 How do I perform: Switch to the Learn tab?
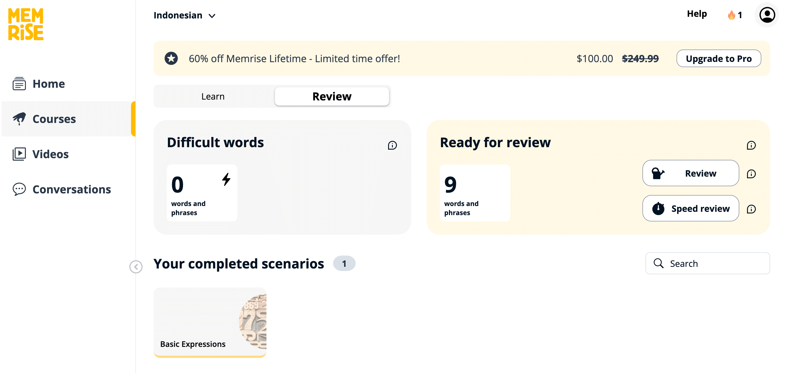(213, 96)
